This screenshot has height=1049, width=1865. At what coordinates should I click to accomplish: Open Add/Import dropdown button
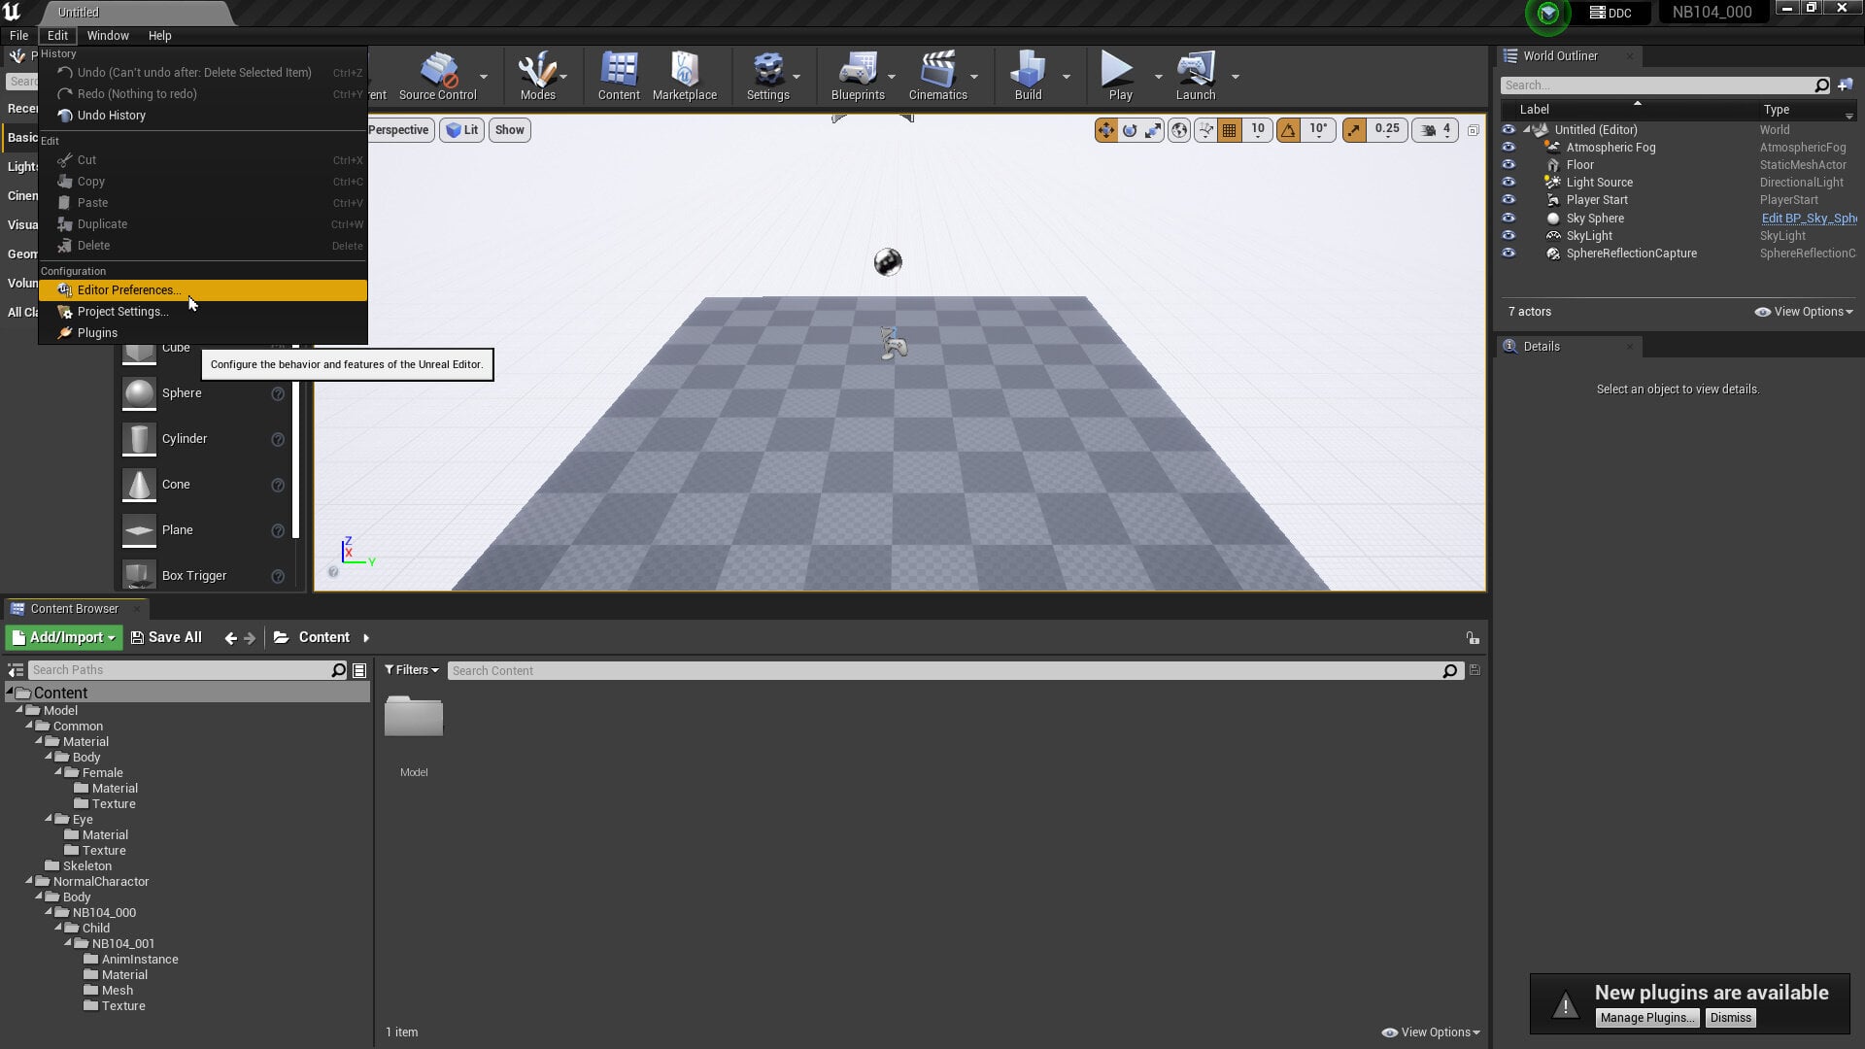[64, 638]
